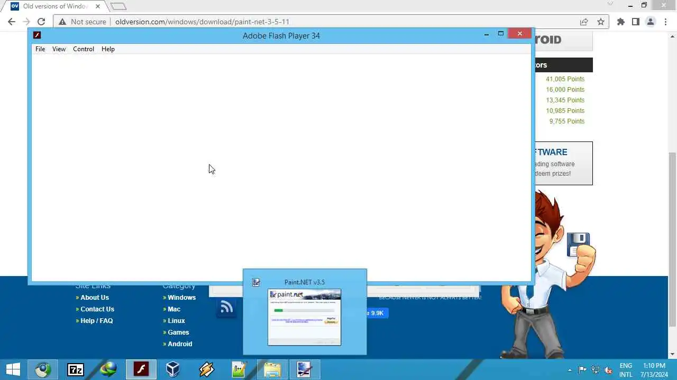Open the browser profile avatar
The image size is (677, 380).
(x=651, y=22)
